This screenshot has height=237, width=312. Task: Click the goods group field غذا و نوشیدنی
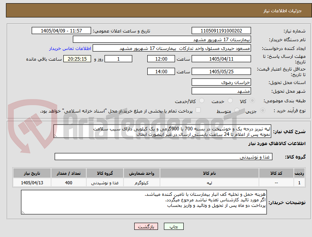[x=164, y=157]
